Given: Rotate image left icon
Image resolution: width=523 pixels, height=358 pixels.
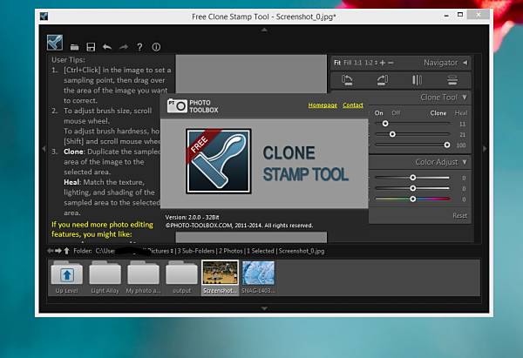Looking at the screenshot, I should [x=347, y=80].
